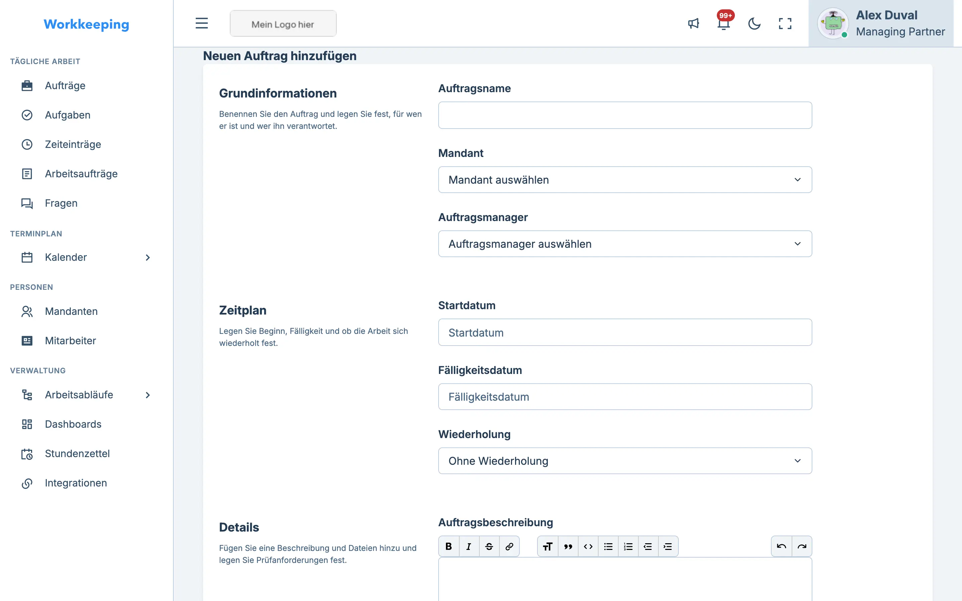Click the Kalender calendar icon
Screen dimensions: 962x601
coord(27,257)
